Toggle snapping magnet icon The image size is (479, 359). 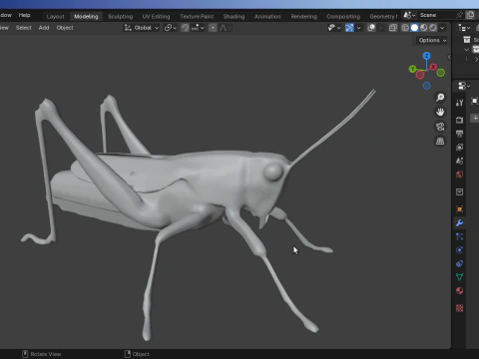coord(185,28)
